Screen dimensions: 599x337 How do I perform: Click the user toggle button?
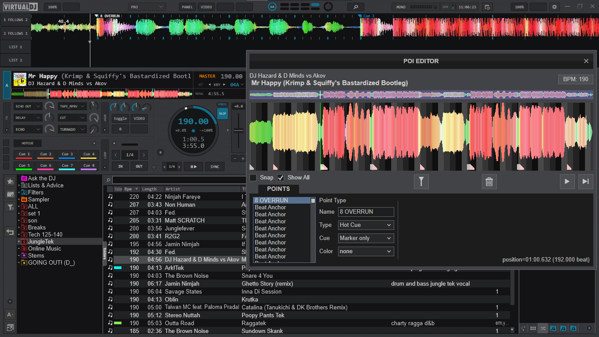120,118
